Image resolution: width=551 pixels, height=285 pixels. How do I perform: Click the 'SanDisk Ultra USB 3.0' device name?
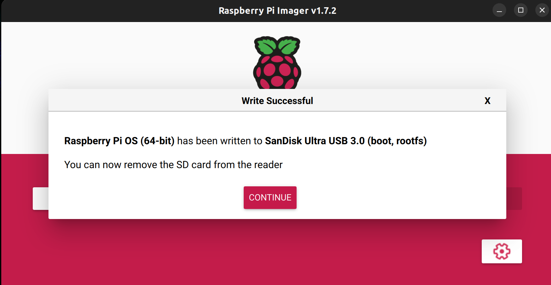coord(315,141)
